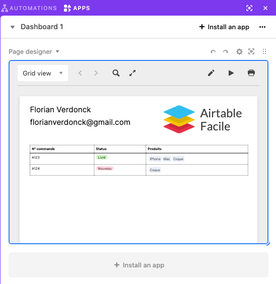Open the Page designer dropdown
Image resolution: width=276 pixels, height=284 pixels.
coord(34,52)
